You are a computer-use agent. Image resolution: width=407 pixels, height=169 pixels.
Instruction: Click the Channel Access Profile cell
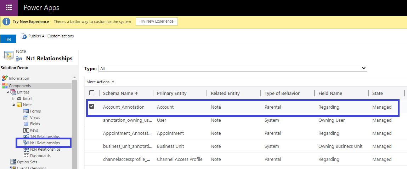coord(180,159)
